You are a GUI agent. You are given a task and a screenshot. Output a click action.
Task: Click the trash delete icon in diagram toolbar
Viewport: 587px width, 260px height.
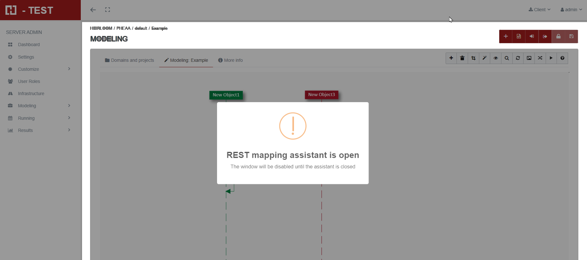[x=462, y=58]
